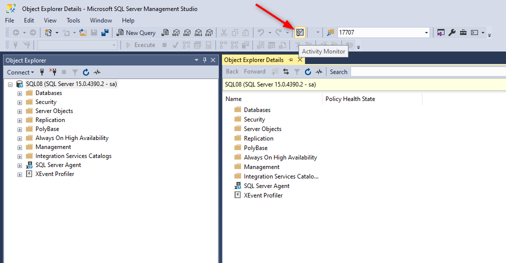Collapse the SQL08 server node
The image size is (506, 263).
(x=10, y=84)
